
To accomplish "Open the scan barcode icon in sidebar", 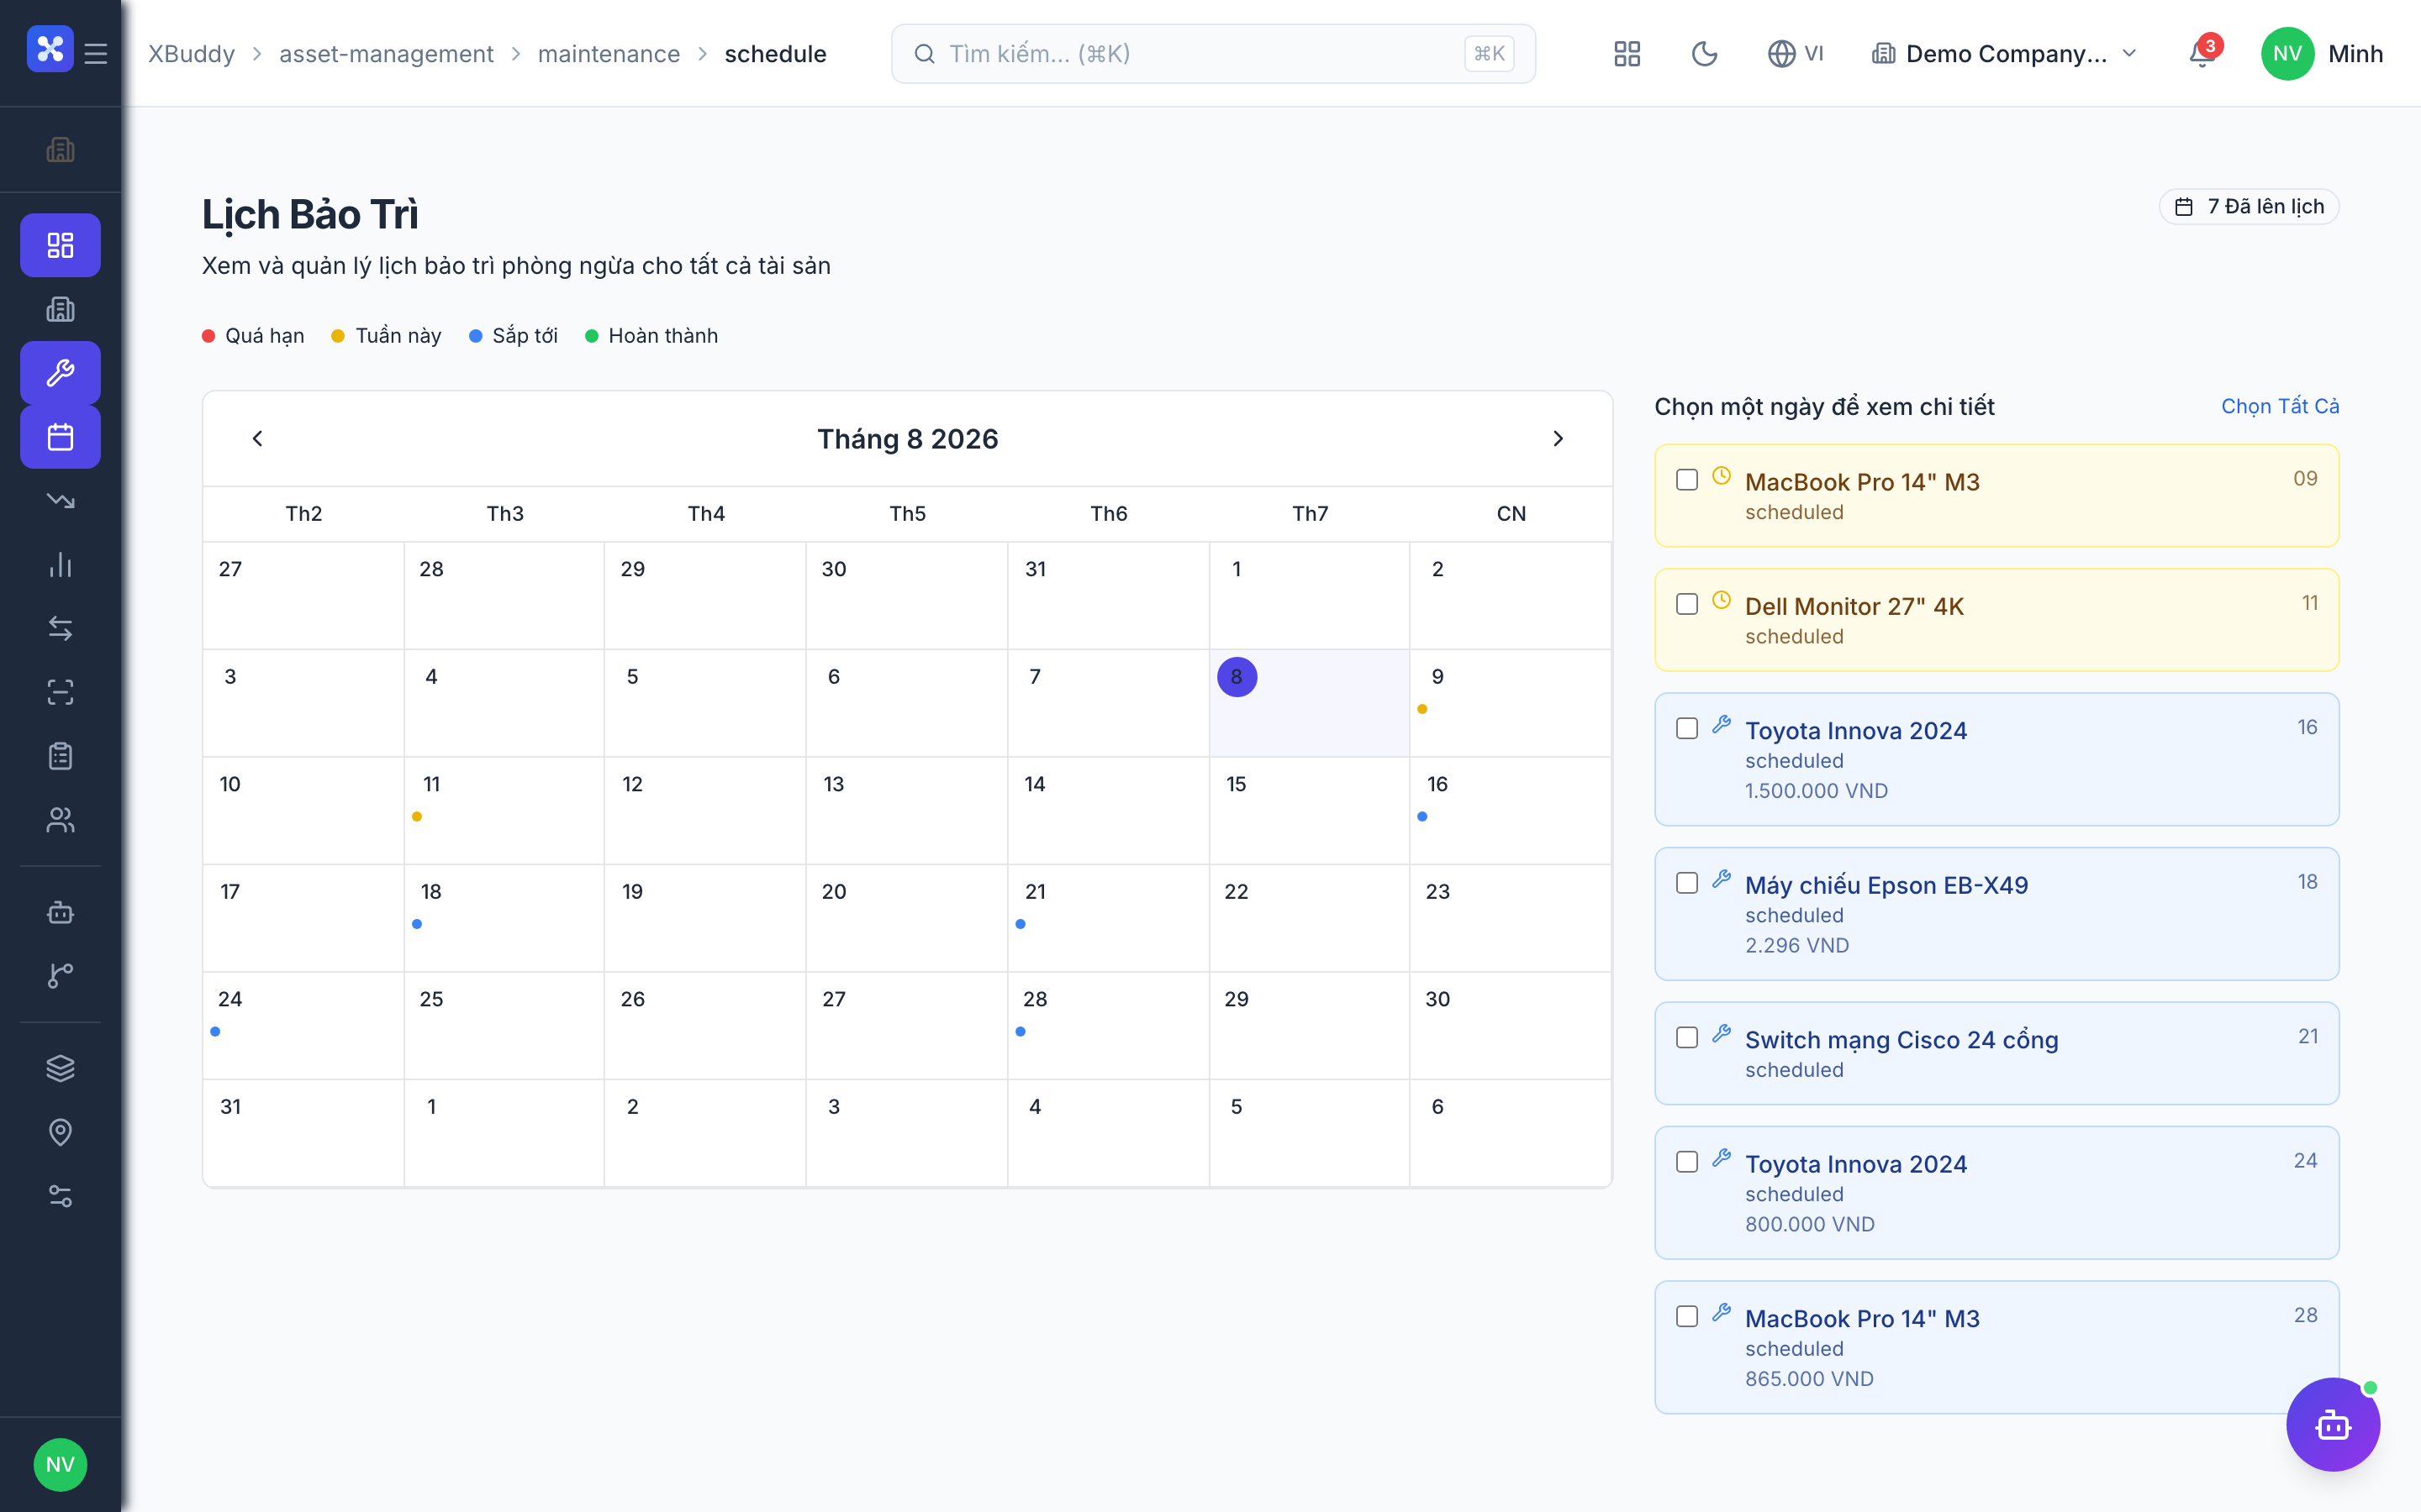I will (60, 693).
